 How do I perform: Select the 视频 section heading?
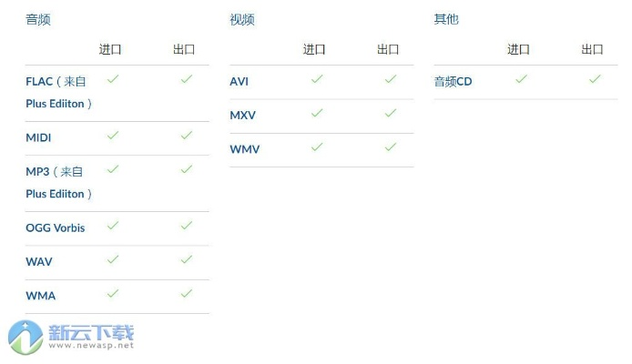(242, 19)
